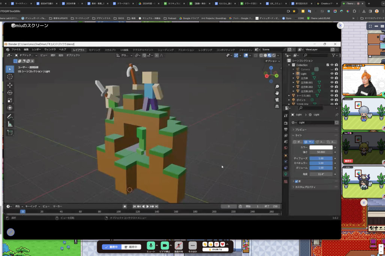Hide the Light object using its eye icon
385x256 pixels.
(332, 74)
